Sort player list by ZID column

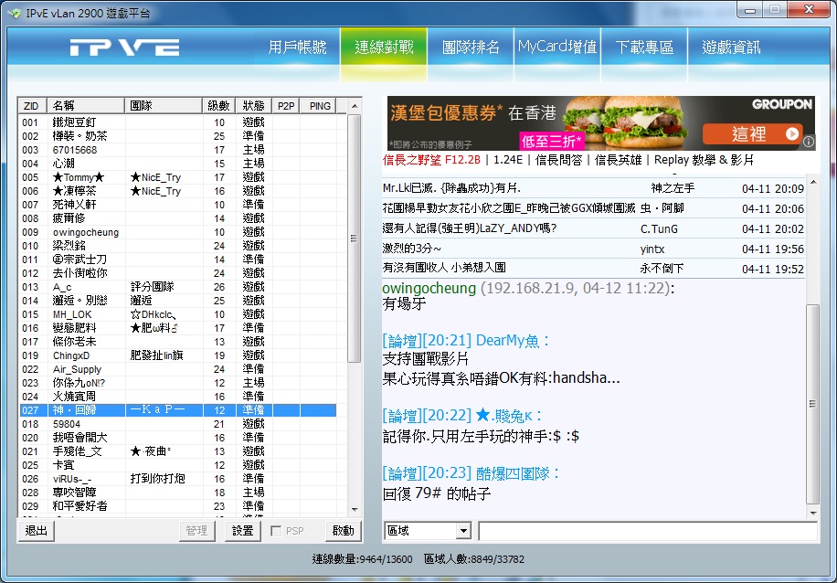(31, 106)
